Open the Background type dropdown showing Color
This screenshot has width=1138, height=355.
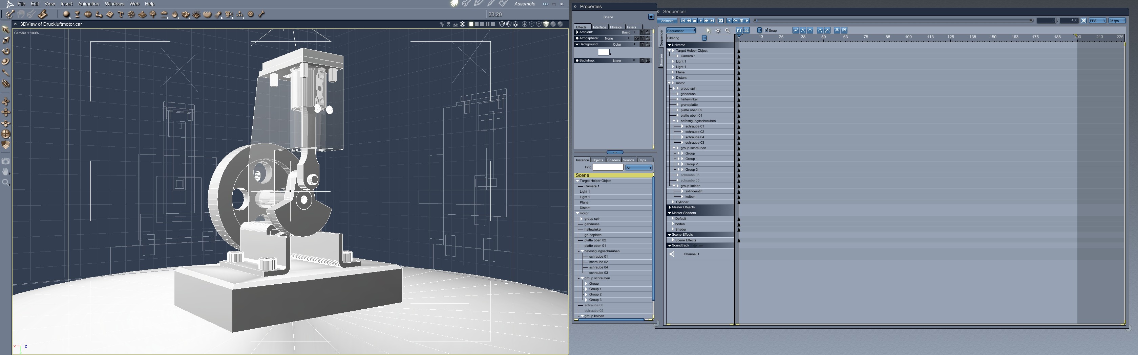pyautogui.click(x=624, y=45)
